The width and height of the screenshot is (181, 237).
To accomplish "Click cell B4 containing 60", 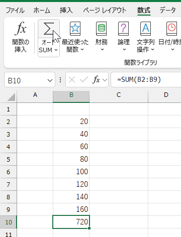I will click(x=71, y=147).
